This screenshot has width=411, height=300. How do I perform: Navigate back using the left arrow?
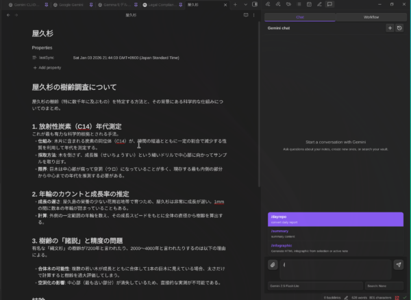click(x=8, y=14)
